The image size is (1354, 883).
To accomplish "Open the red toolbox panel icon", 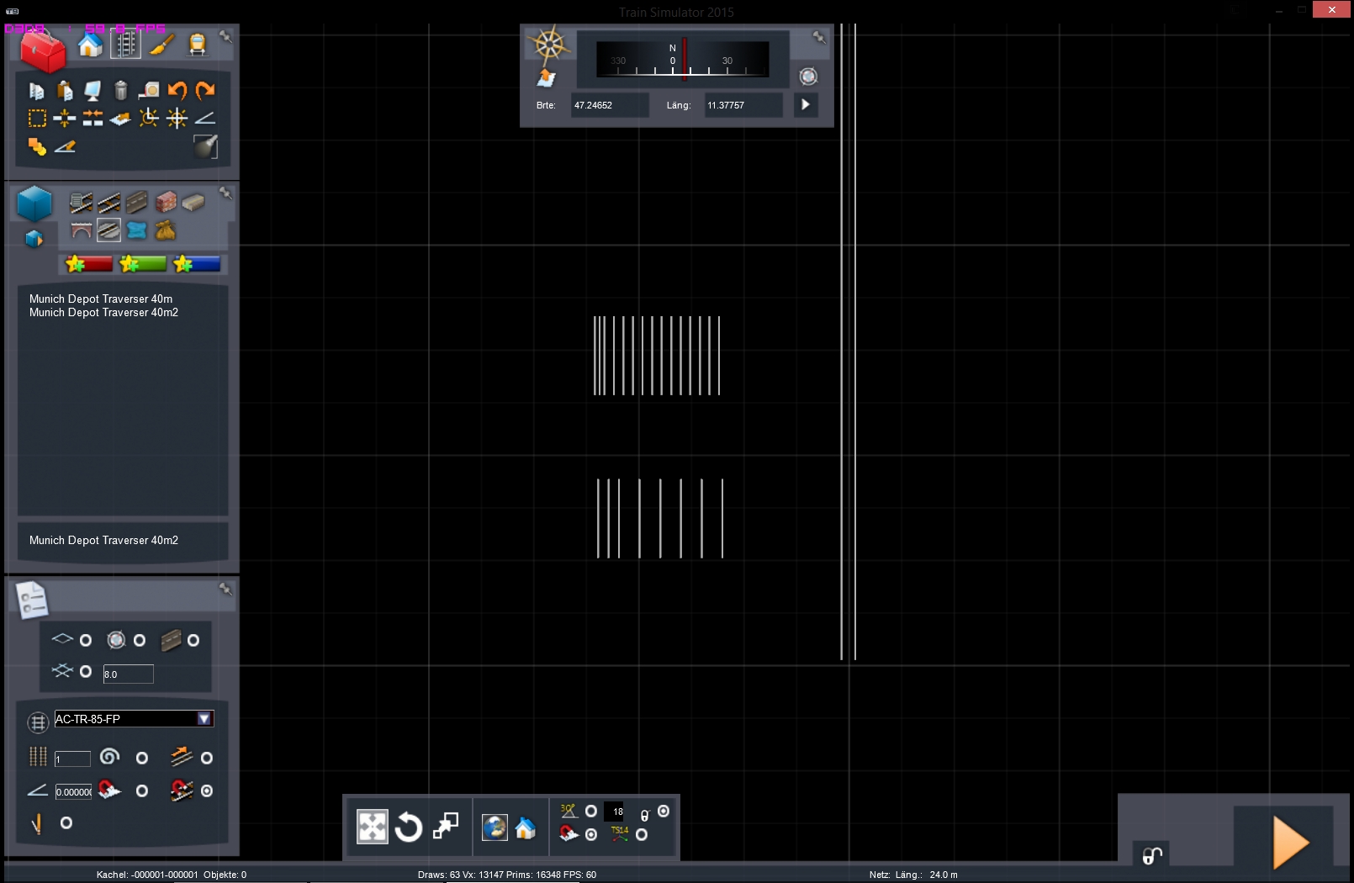I will click(42, 52).
